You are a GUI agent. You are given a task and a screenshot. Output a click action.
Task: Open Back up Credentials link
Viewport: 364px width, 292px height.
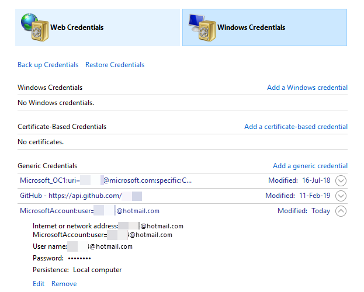(x=48, y=65)
